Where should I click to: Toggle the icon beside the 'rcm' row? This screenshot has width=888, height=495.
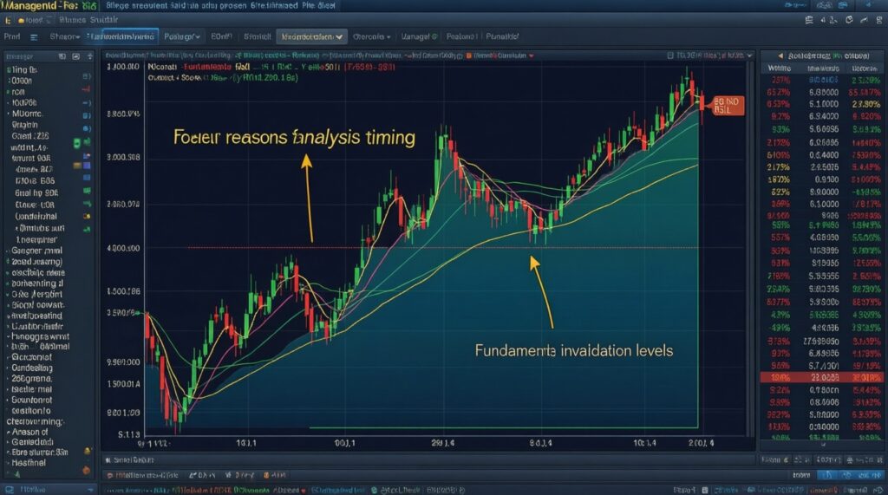(x=86, y=89)
